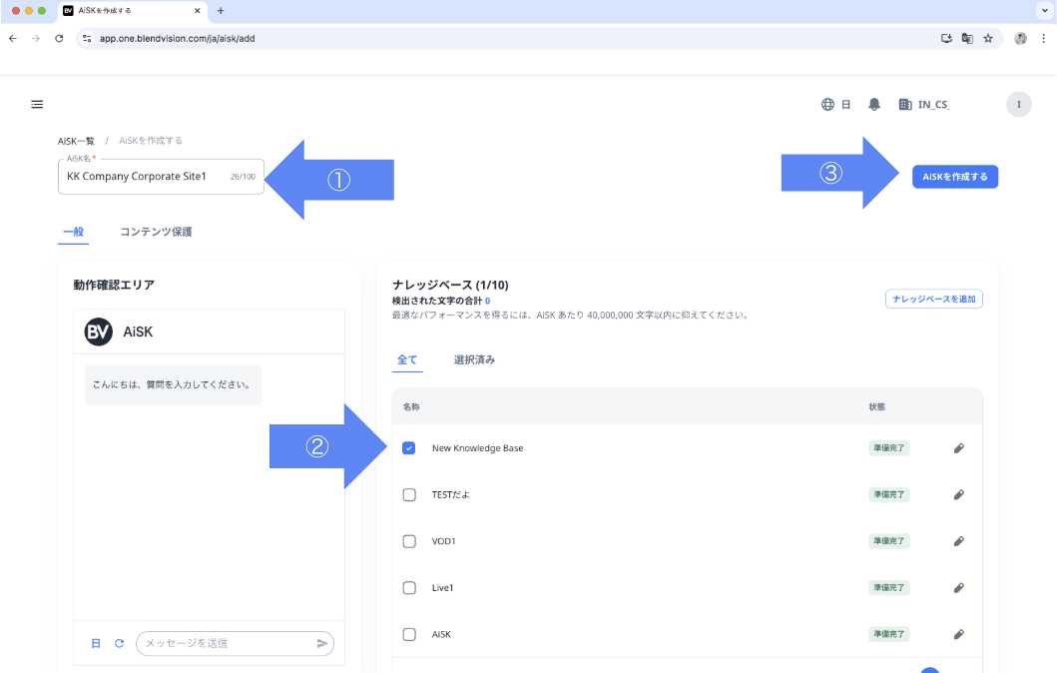This screenshot has width=1057, height=673.
Task: Click the 状態 column header
Action: (877, 406)
